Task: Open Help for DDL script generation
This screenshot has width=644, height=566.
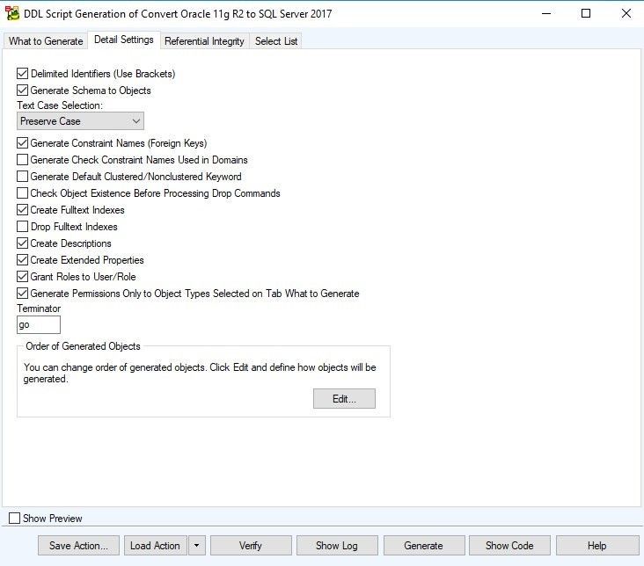Action: click(x=597, y=546)
